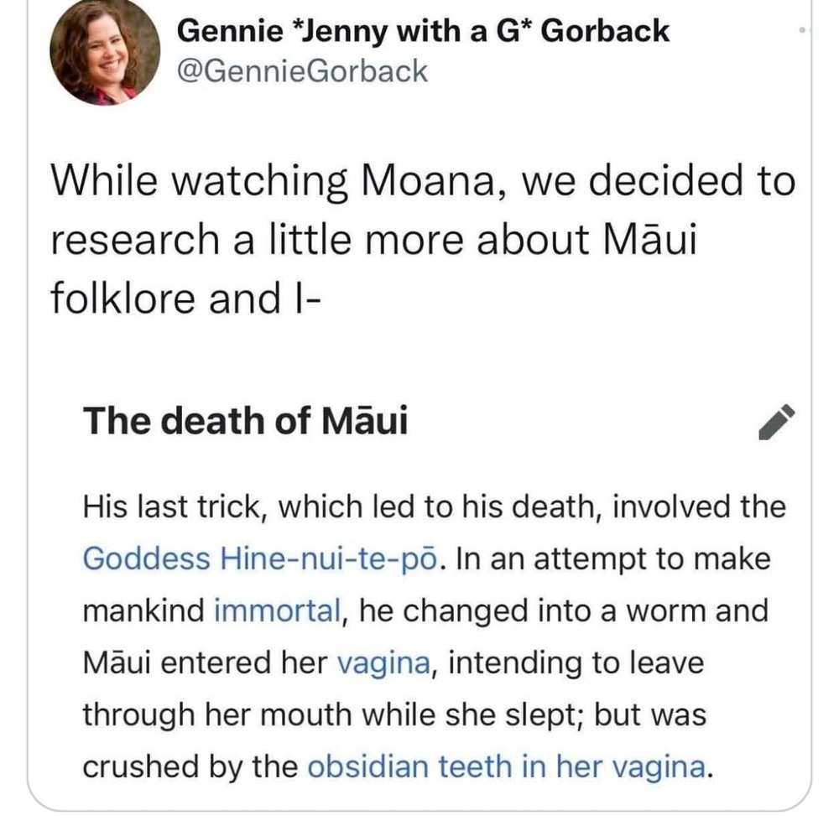This screenshot has width=839, height=826.
Task: Follow the Goddess Hine-nui-te-pō link
Action: pyautogui.click(x=268, y=558)
